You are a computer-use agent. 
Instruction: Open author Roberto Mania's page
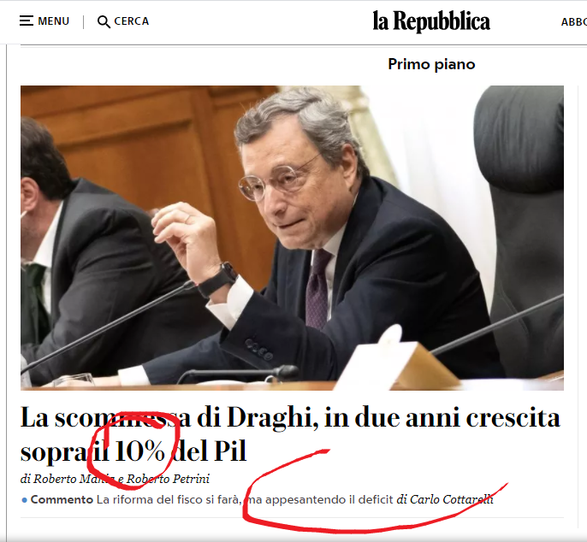[74, 479]
